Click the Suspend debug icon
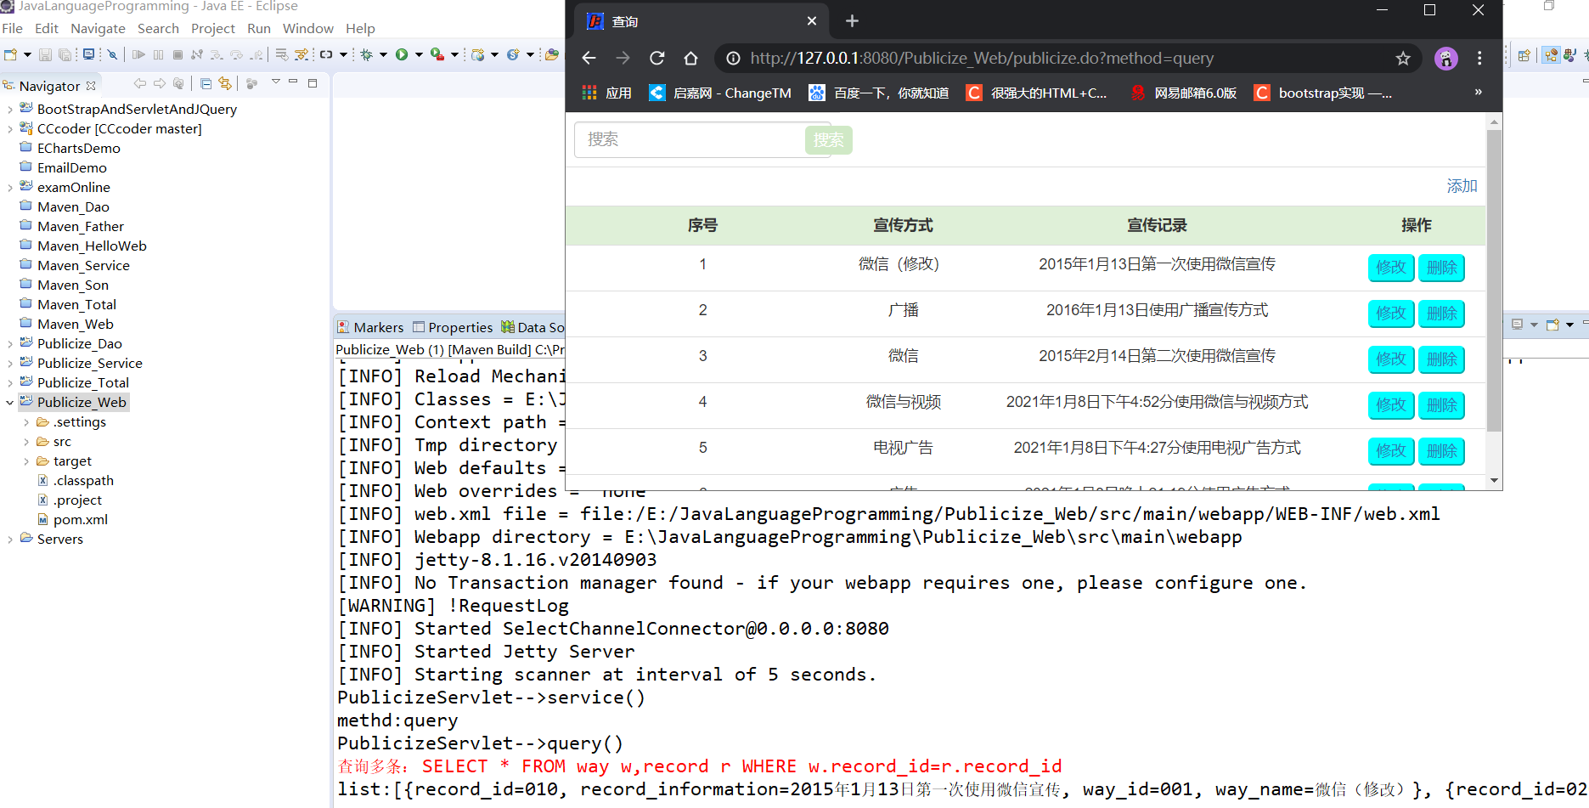Image resolution: width=1589 pixels, height=808 pixels. point(158,54)
